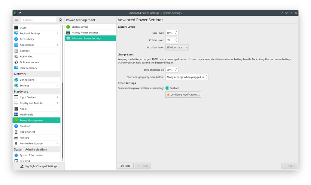The image size is (311, 185).
Task: Expand Removable Storage chevron
Action: (x=57, y=143)
